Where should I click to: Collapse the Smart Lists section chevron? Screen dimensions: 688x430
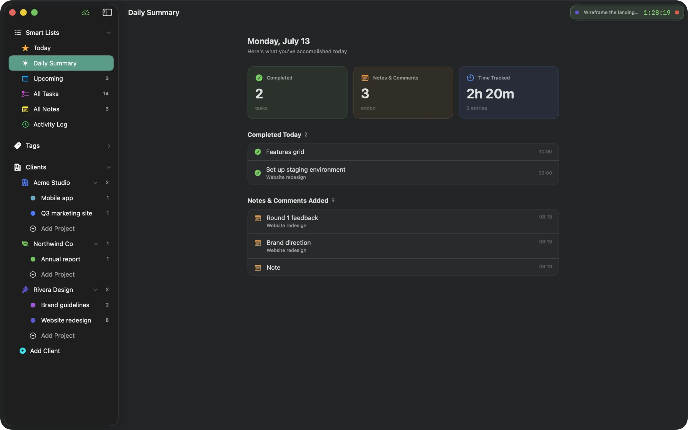109,33
